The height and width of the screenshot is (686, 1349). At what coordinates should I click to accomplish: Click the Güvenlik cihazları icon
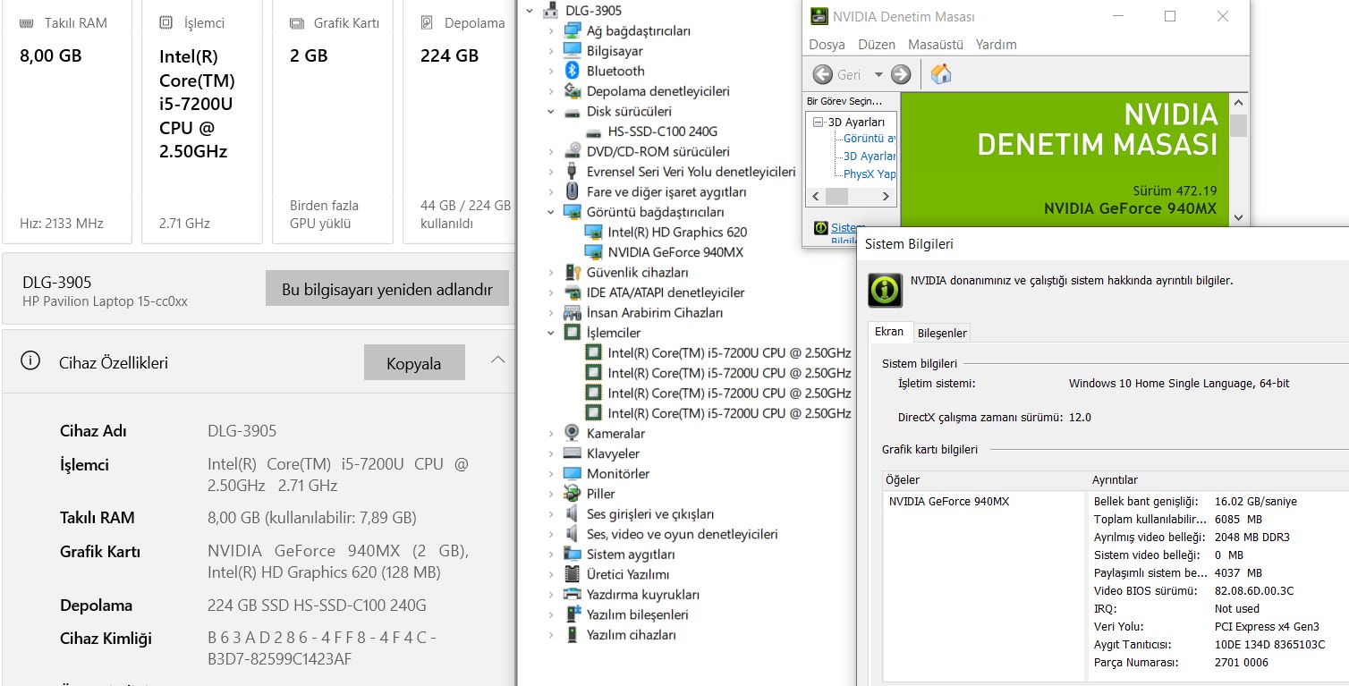pyautogui.click(x=573, y=272)
